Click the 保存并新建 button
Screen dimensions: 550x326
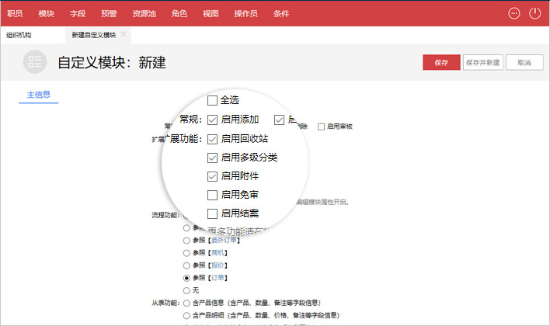coord(482,63)
